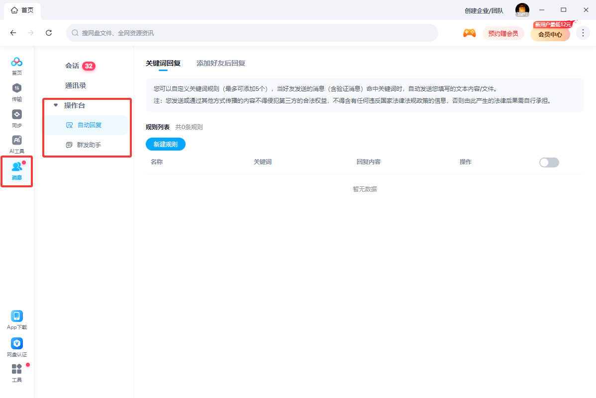
Task: Open 创建企业/团队 link at top
Action: 485,10
